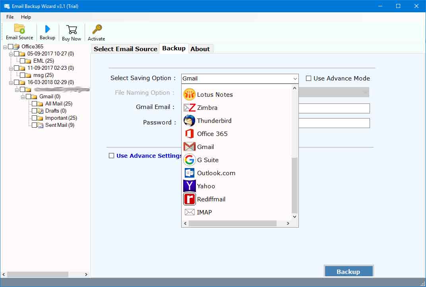The image size is (426, 287).
Task: Click the Gmail Email input field
Action: pos(334,108)
